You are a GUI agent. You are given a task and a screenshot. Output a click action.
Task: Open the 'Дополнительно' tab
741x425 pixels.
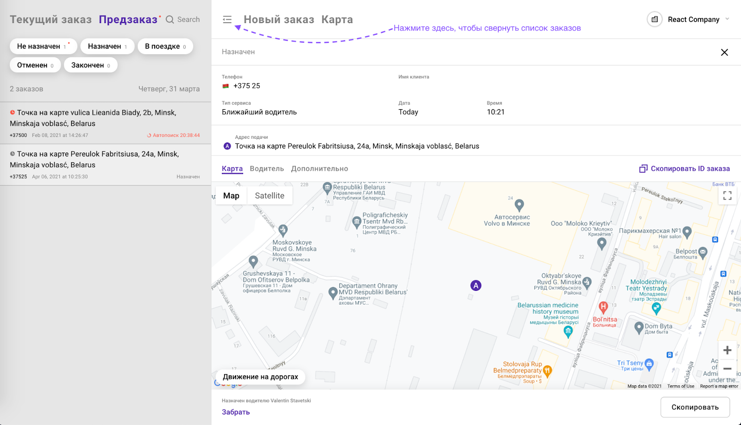tap(320, 169)
